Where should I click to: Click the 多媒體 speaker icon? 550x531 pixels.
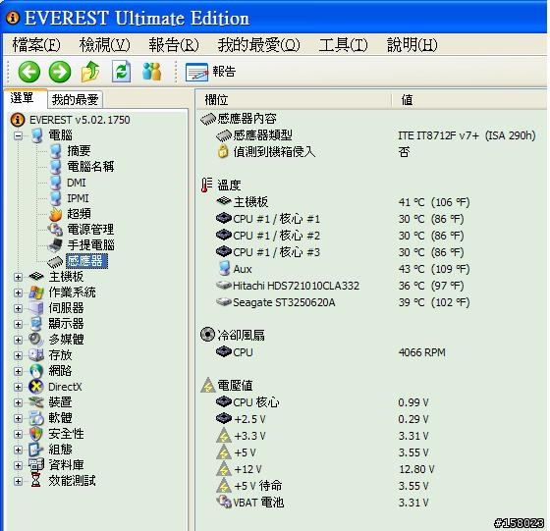point(36,340)
